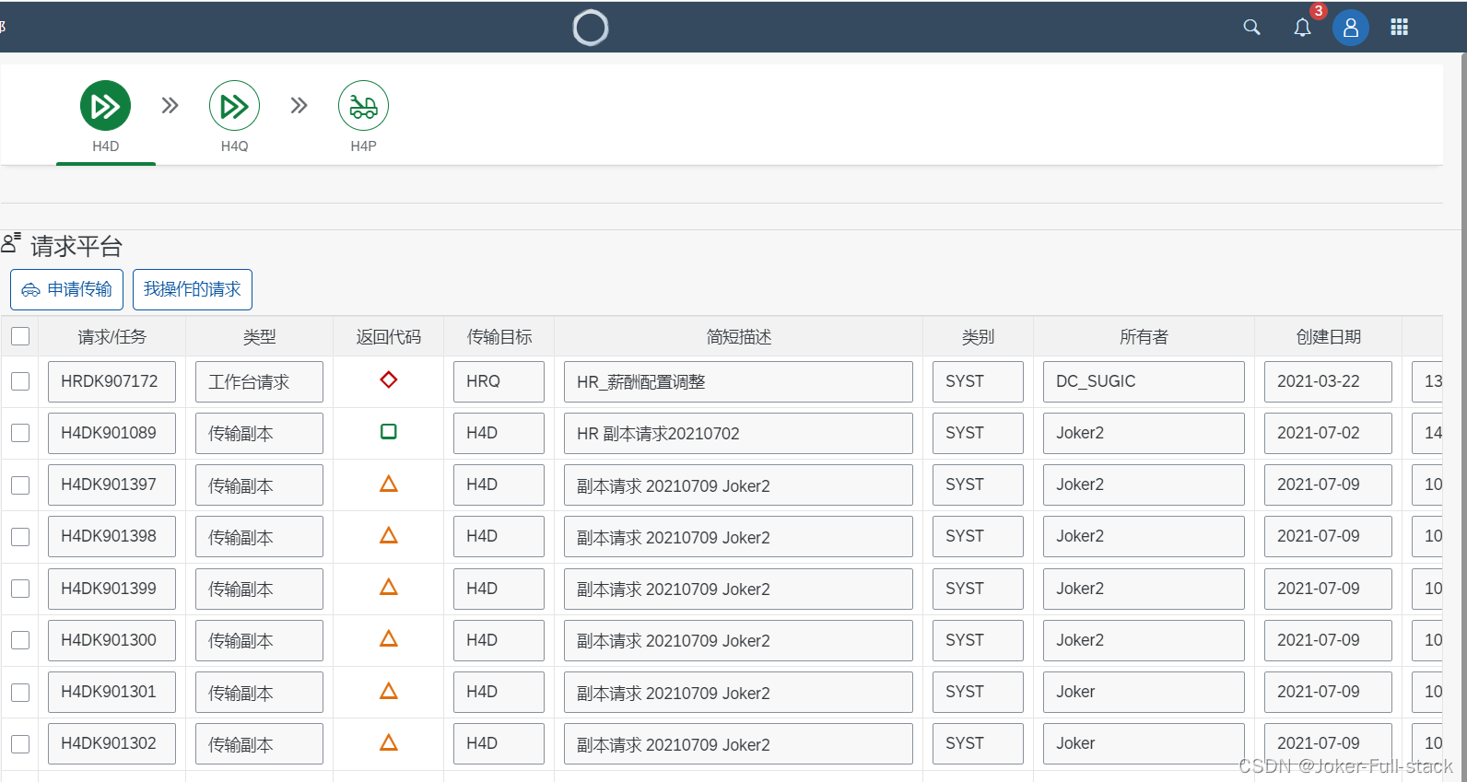Click the 请求平台 title person icon
The height and width of the screenshot is (782, 1467).
pos(11,243)
